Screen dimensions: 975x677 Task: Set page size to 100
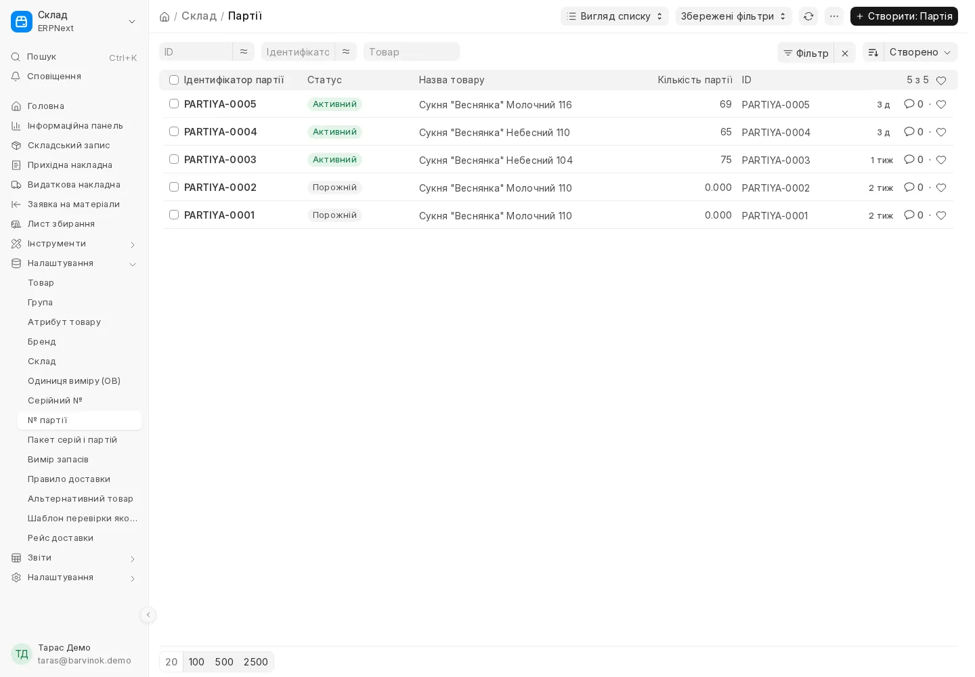(196, 662)
